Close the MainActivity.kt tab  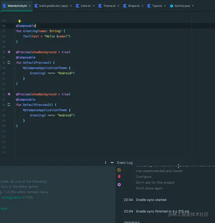click(29, 6)
